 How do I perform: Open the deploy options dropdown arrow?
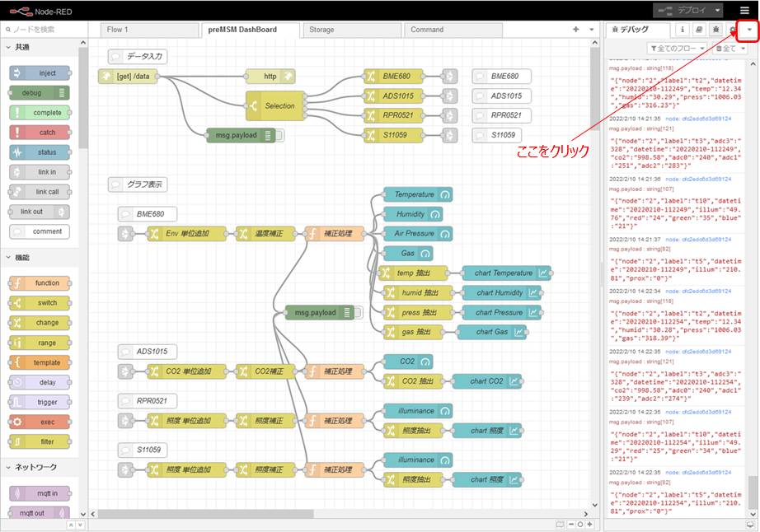click(x=719, y=10)
